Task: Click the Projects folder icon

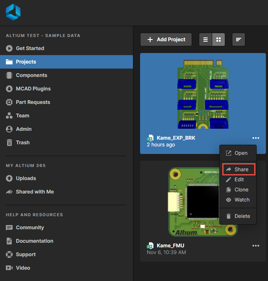Action: tap(9, 62)
